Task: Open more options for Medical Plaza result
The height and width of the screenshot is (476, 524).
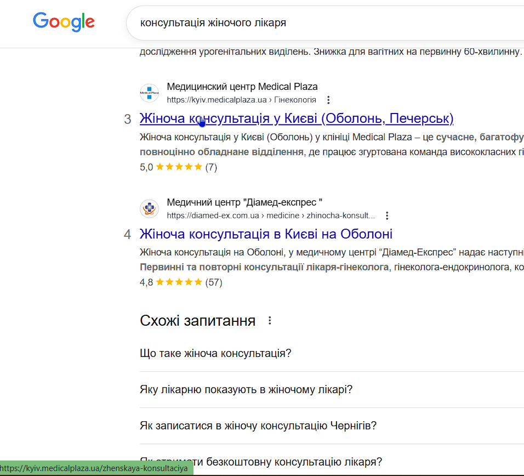Action: point(328,100)
